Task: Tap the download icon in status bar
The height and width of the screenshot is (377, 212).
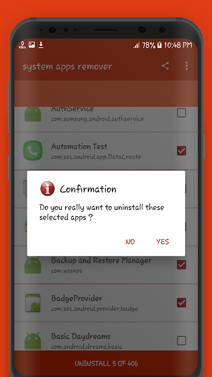Action: pyautogui.click(x=41, y=45)
